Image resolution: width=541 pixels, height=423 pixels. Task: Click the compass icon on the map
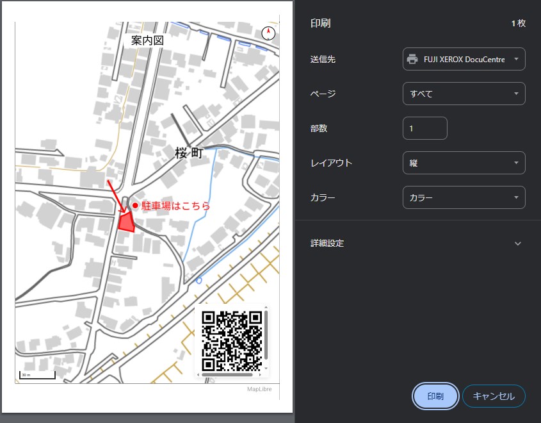[269, 34]
